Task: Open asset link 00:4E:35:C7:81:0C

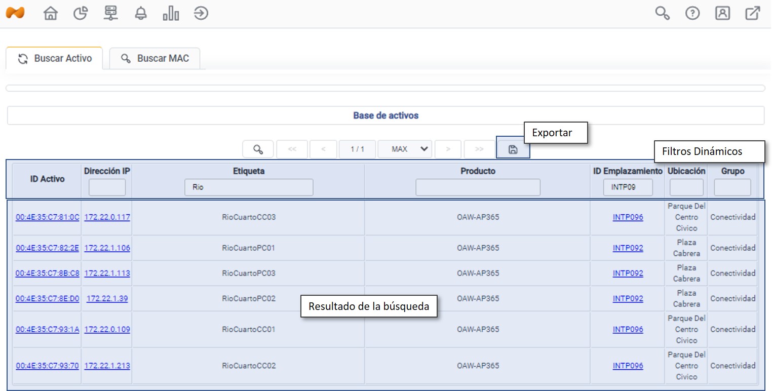Action: (x=47, y=217)
